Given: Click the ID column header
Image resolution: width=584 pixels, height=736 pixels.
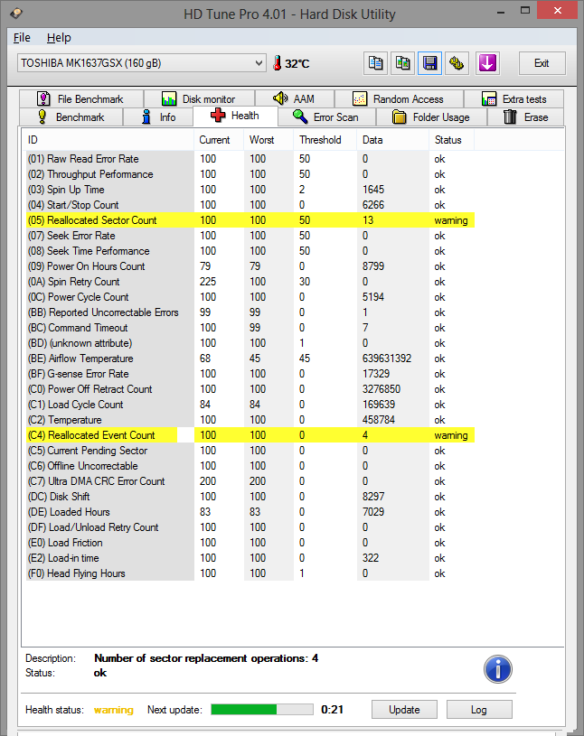Looking at the screenshot, I should click(108, 140).
